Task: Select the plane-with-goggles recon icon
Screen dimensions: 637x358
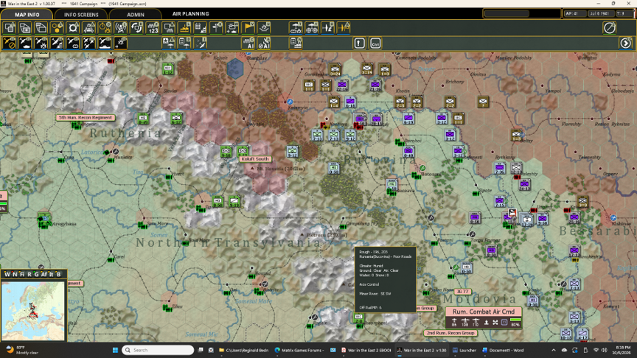Action: tap(73, 43)
